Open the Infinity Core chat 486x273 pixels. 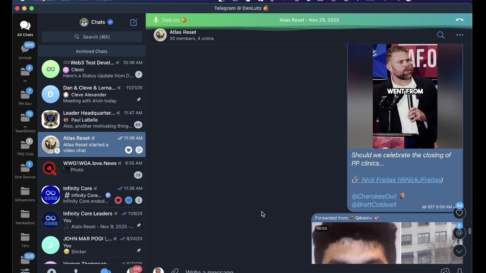[92, 195]
